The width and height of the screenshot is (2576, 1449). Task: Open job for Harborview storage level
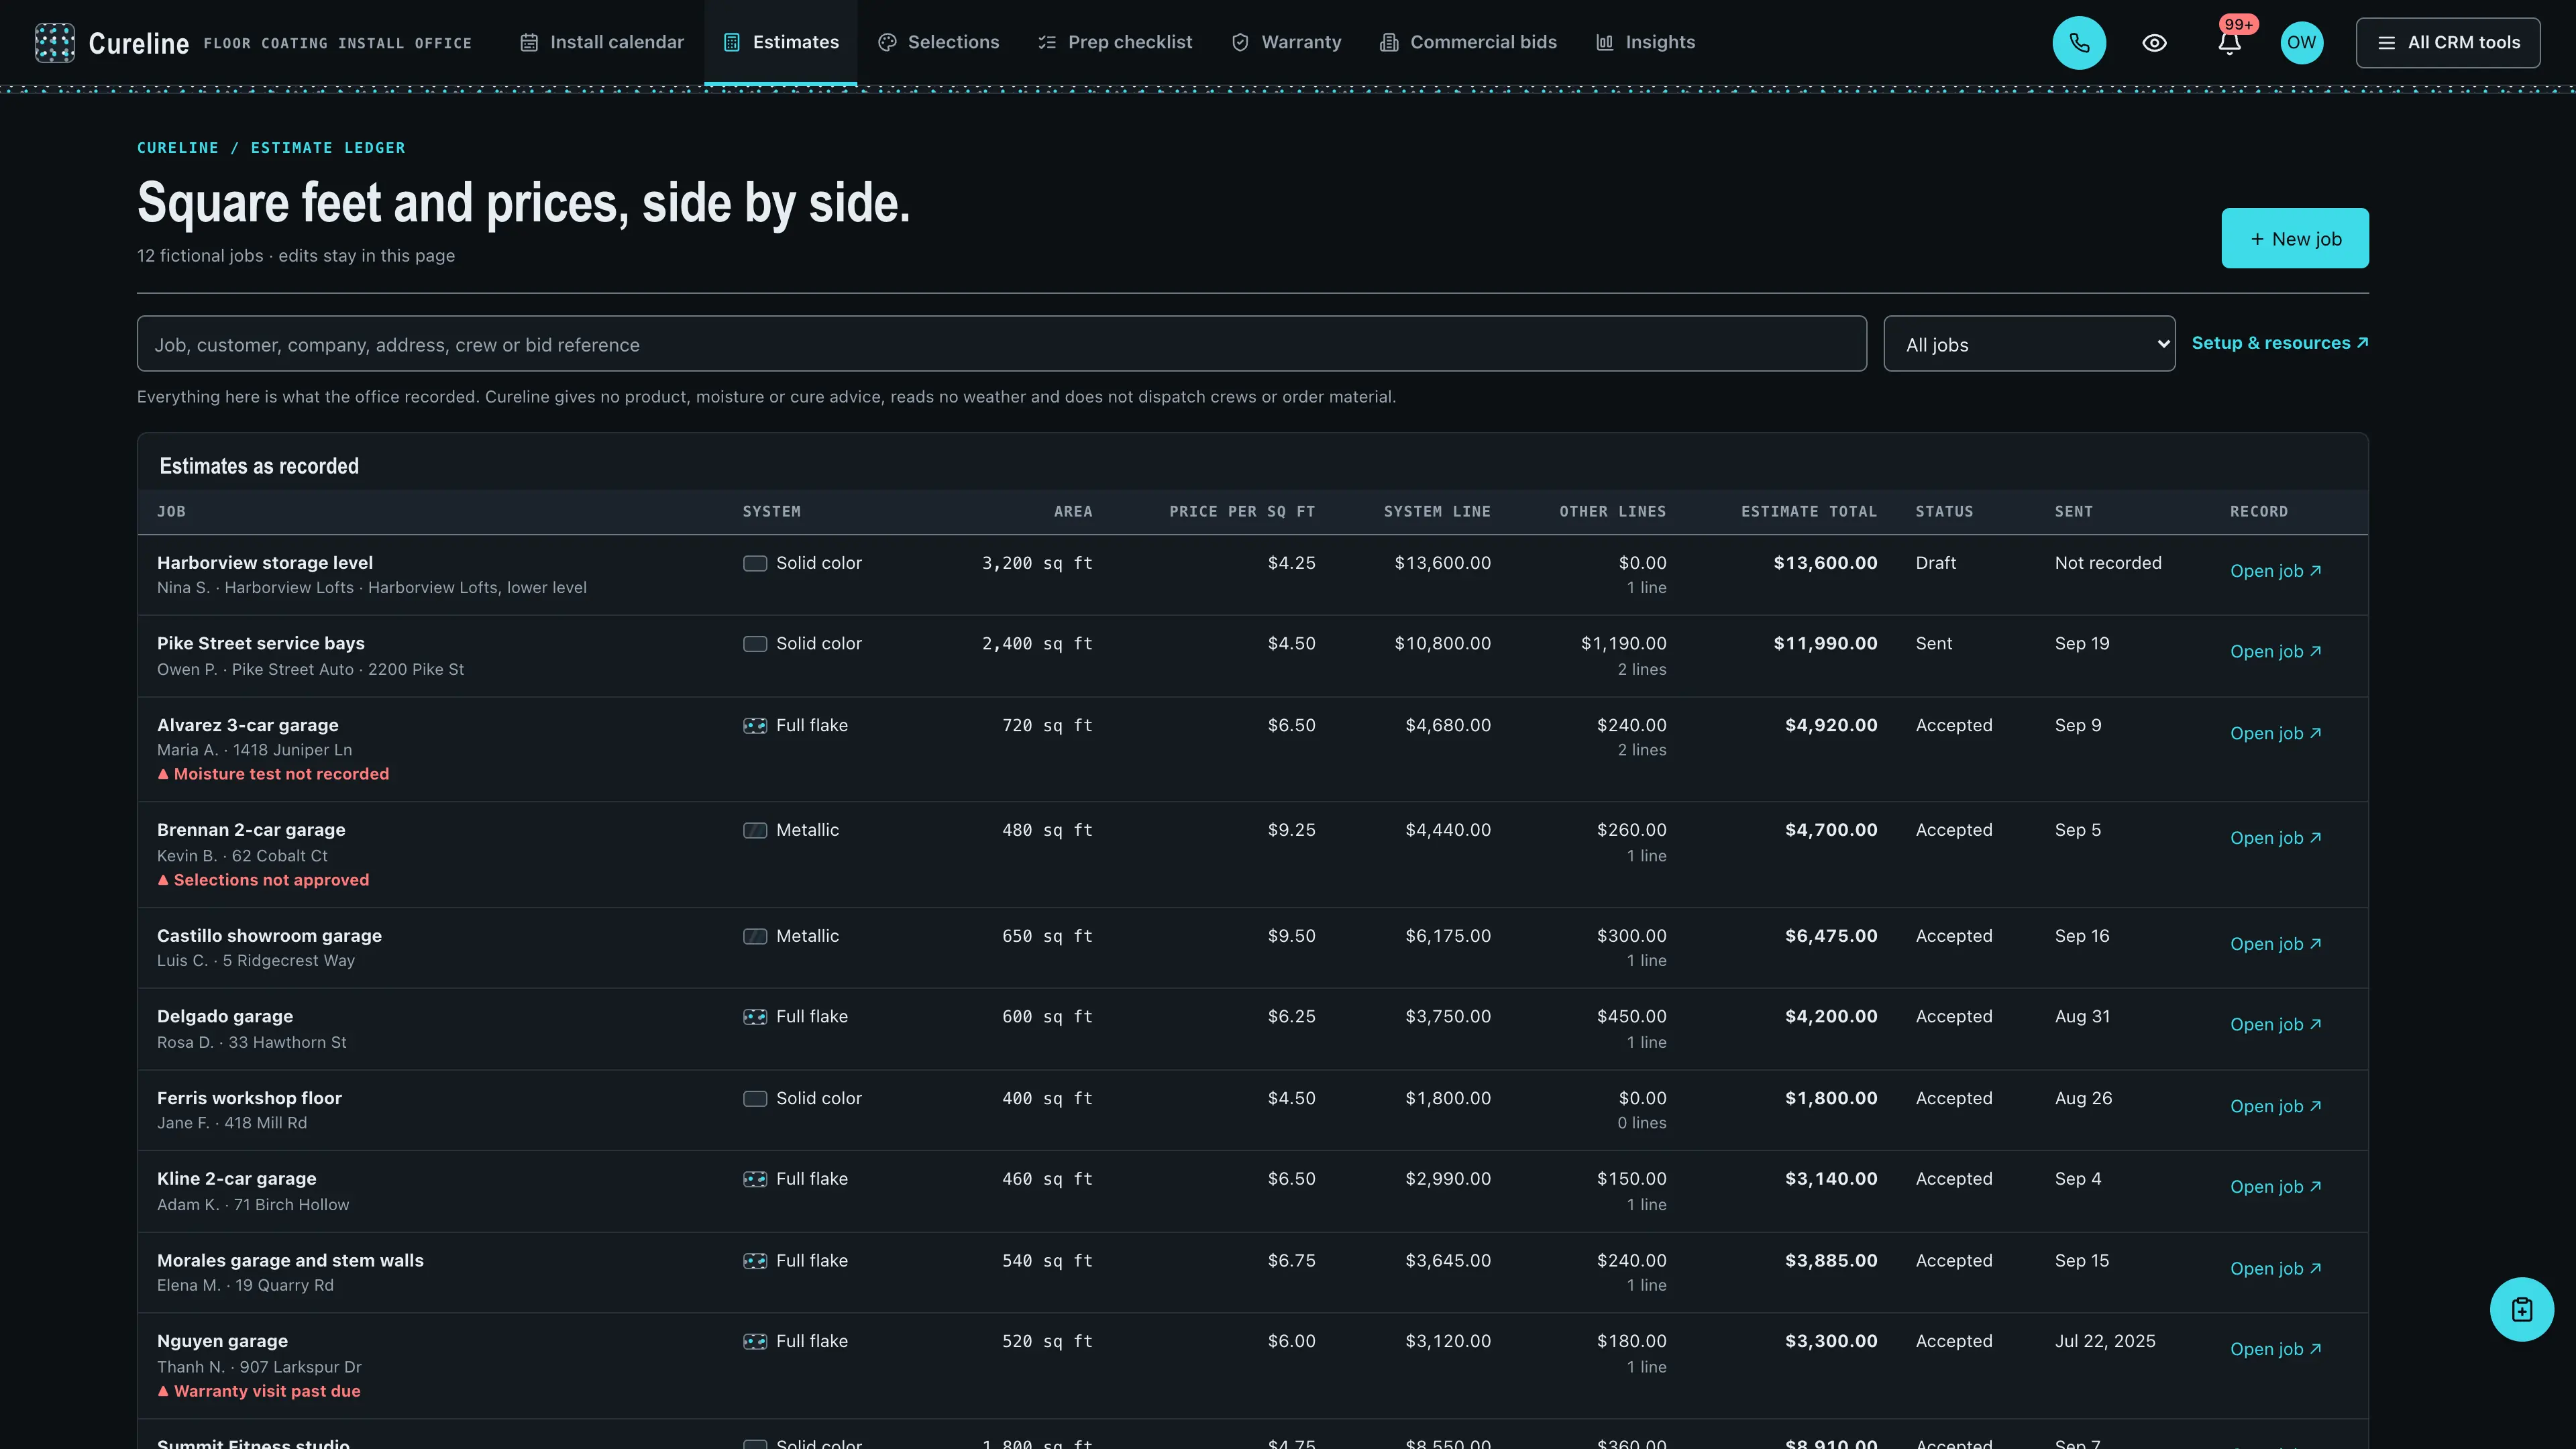pyautogui.click(x=2275, y=571)
